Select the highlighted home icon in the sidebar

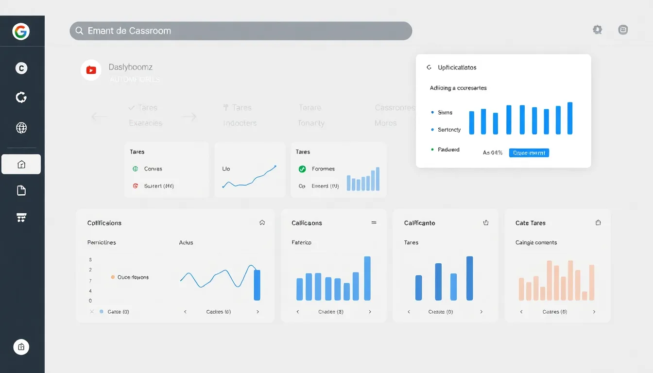[x=21, y=165]
